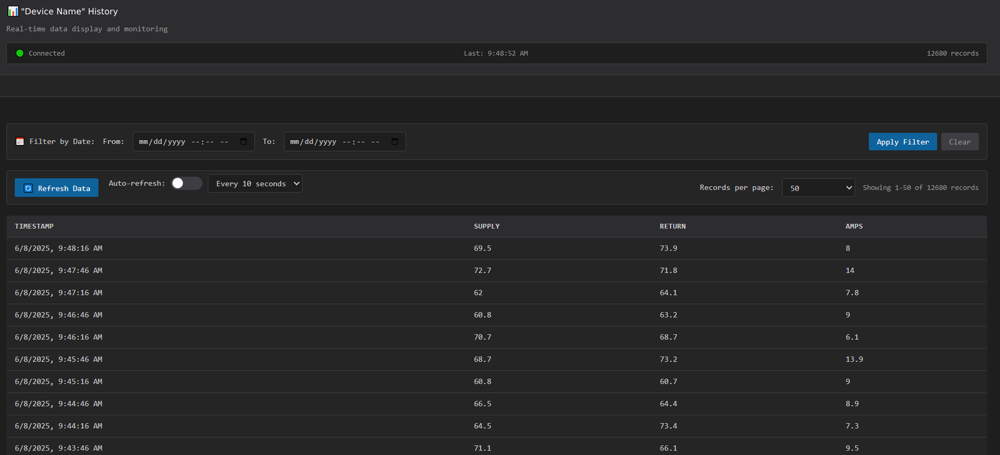This screenshot has width=1000, height=455.
Task: Click return value 64.4
Action: [x=669, y=404]
